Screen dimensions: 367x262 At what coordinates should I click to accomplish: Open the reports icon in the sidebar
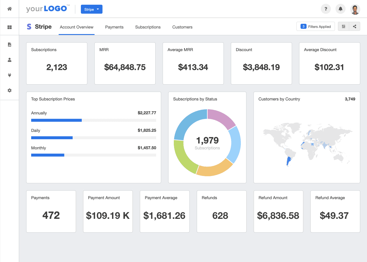pos(9,44)
